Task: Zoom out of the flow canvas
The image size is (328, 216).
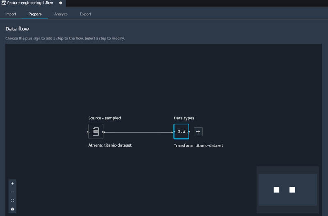Action: pos(12,192)
